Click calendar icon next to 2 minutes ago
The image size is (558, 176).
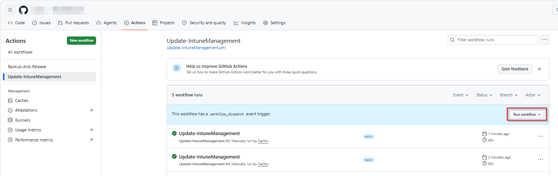[x=485, y=157]
